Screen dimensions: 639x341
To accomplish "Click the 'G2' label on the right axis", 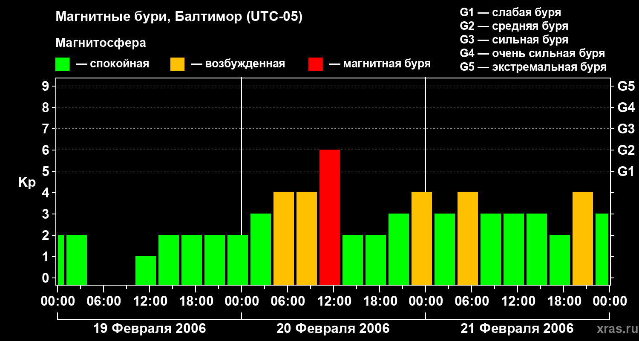I will [626, 150].
